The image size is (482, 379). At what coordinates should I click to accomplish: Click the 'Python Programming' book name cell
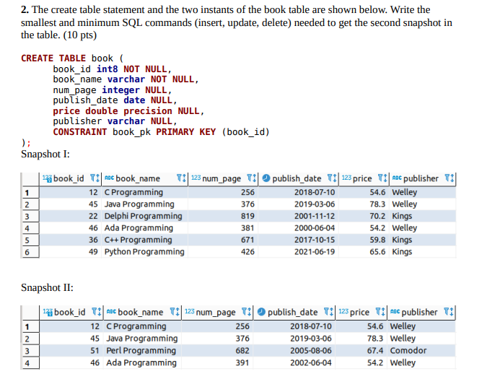(x=144, y=252)
